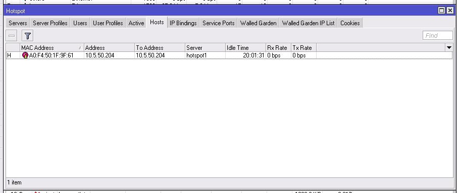
Task: Switch to the Servers tab
Action: pyautogui.click(x=18, y=23)
